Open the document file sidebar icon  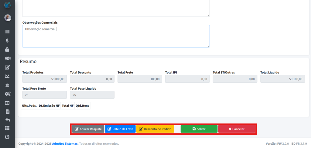coord(7,112)
